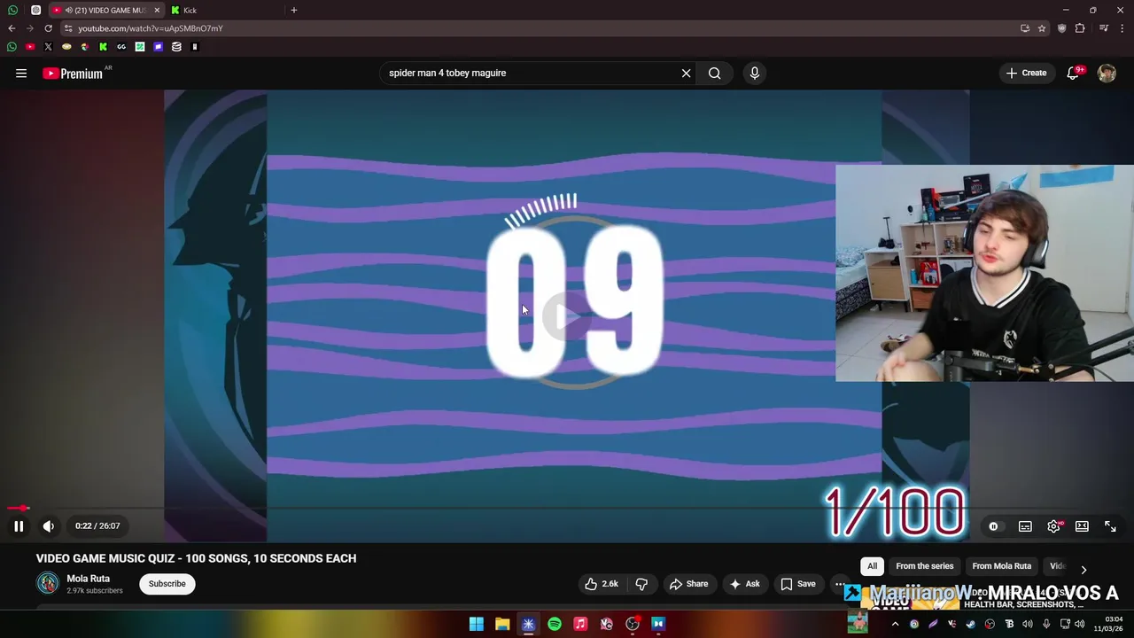Close the VIDEO GAME MUSIC tab
1134x638 pixels.
coord(157,11)
